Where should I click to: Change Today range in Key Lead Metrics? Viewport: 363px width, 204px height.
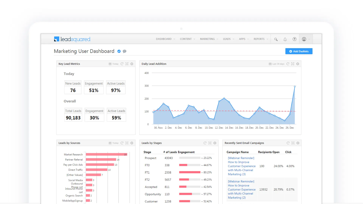115,64
